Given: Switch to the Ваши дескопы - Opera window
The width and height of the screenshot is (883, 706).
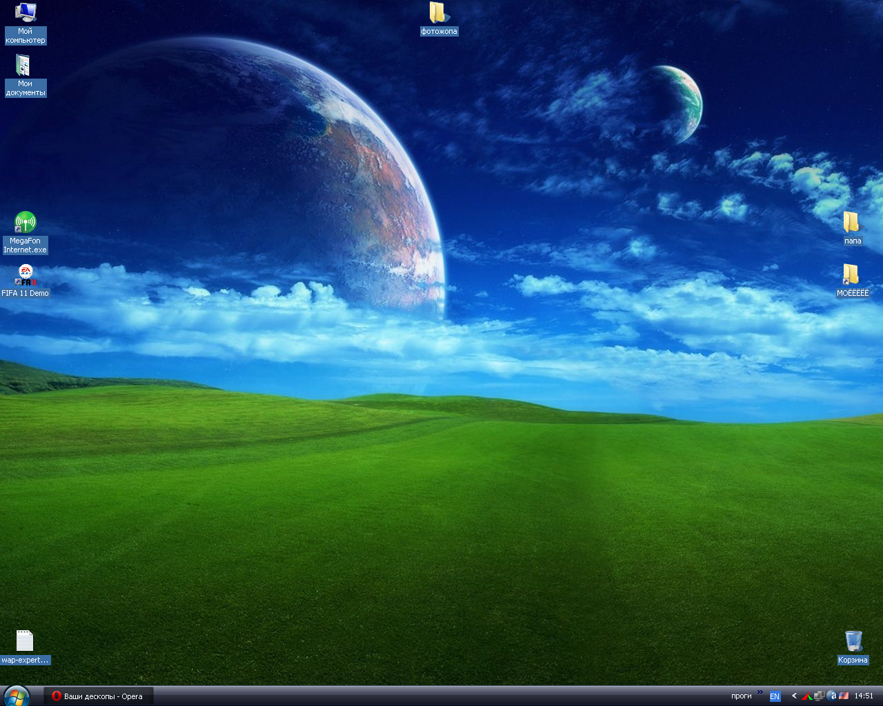Looking at the screenshot, I should pyautogui.click(x=98, y=696).
